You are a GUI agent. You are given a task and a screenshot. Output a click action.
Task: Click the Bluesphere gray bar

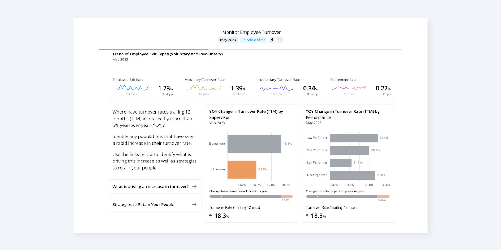[x=254, y=144]
